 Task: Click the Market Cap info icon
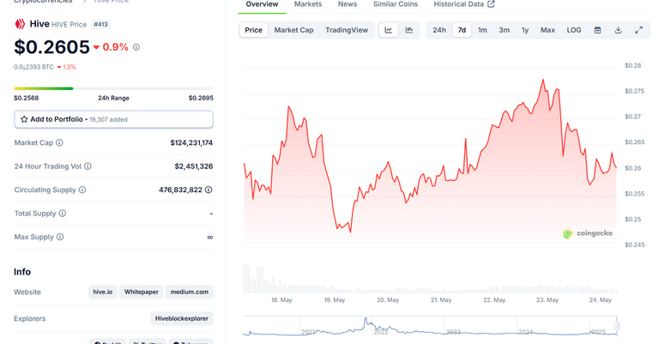tap(60, 142)
